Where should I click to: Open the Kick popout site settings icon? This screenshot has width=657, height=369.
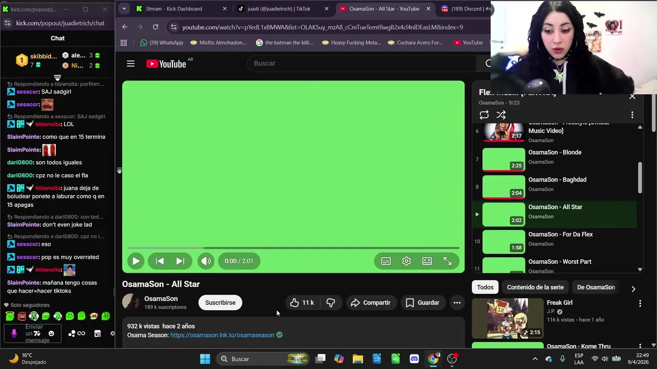coord(7,23)
